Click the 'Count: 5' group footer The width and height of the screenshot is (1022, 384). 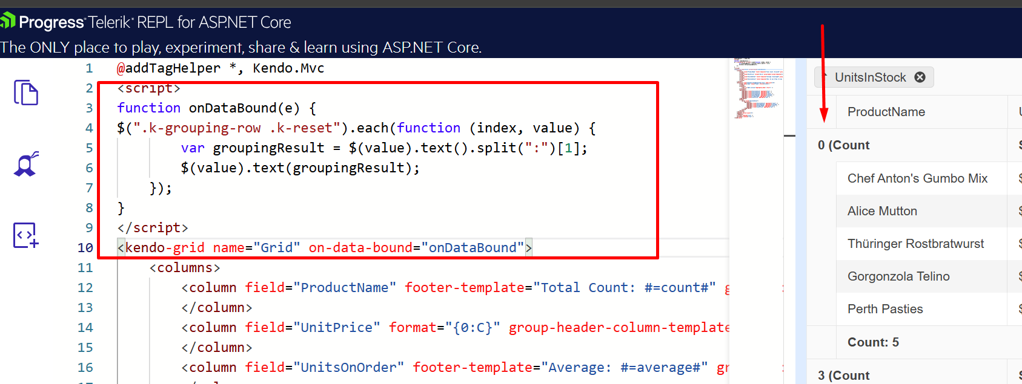(x=873, y=342)
